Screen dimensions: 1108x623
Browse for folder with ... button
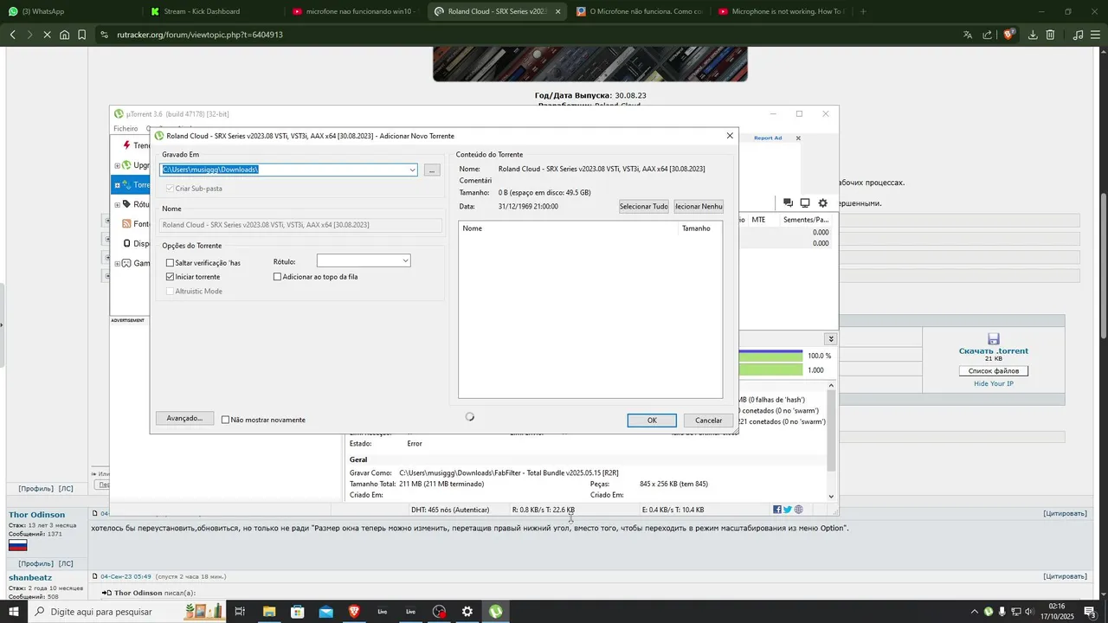431,170
